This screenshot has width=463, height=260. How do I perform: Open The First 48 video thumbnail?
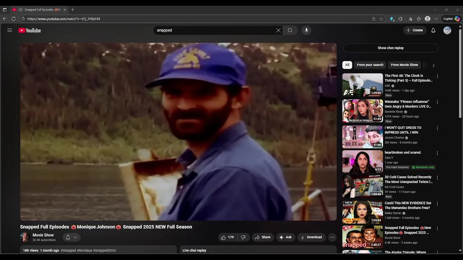362,85
